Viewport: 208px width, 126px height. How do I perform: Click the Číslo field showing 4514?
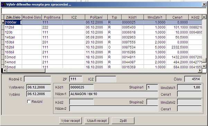(x=193, y=79)
